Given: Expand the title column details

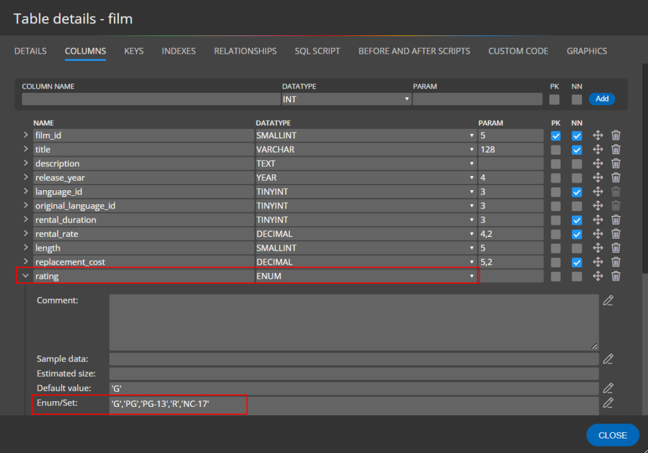Looking at the screenshot, I should (x=25, y=149).
